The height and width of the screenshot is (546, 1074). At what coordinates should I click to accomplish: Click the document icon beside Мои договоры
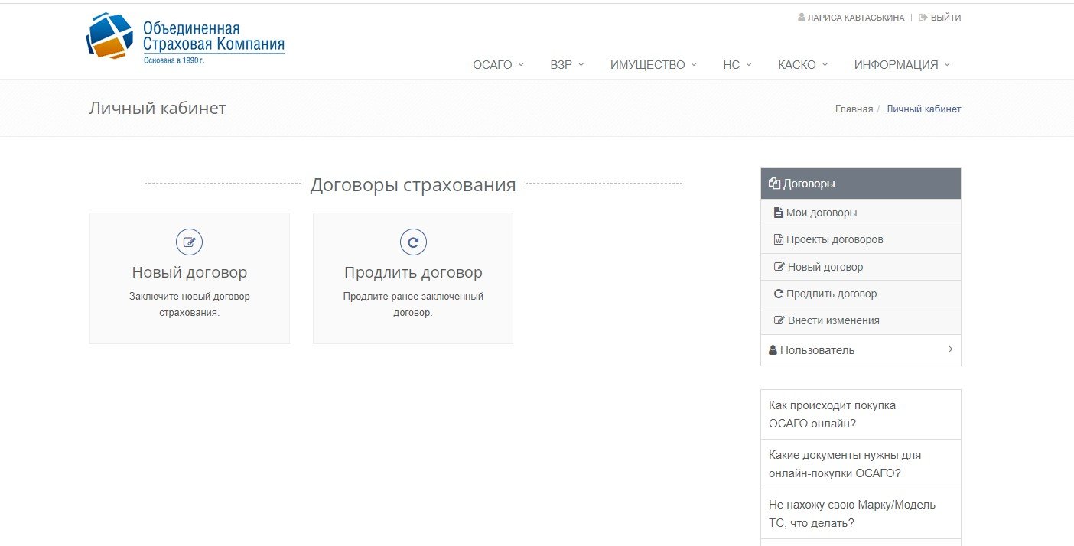779,213
